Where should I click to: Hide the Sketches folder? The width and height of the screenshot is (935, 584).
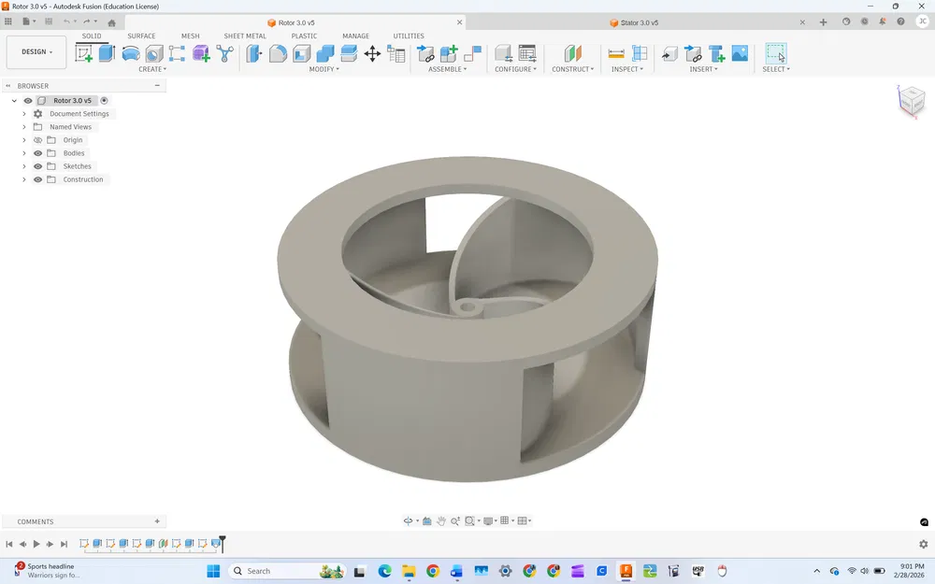pyautogui.click(x=37, y=166)
